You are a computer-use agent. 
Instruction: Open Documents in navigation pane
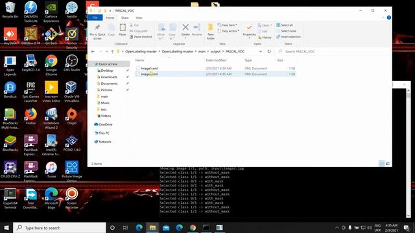pos(109,83)
